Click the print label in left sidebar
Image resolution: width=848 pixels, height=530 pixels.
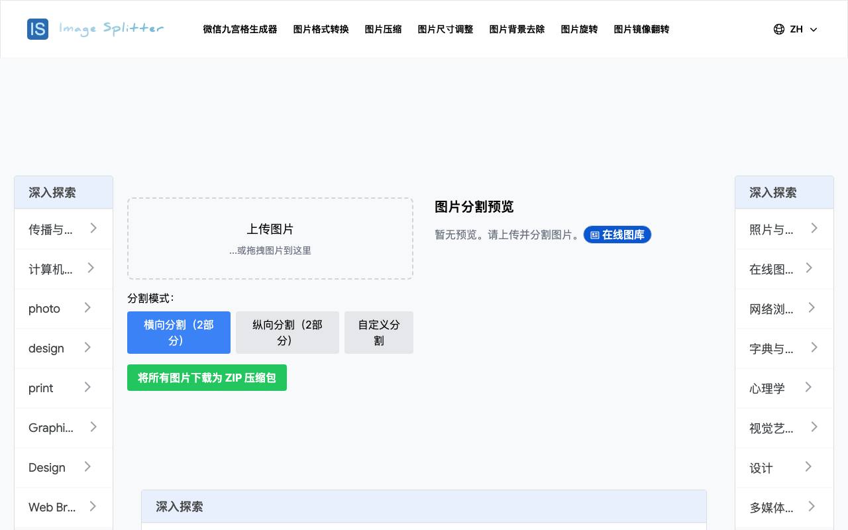40,388
